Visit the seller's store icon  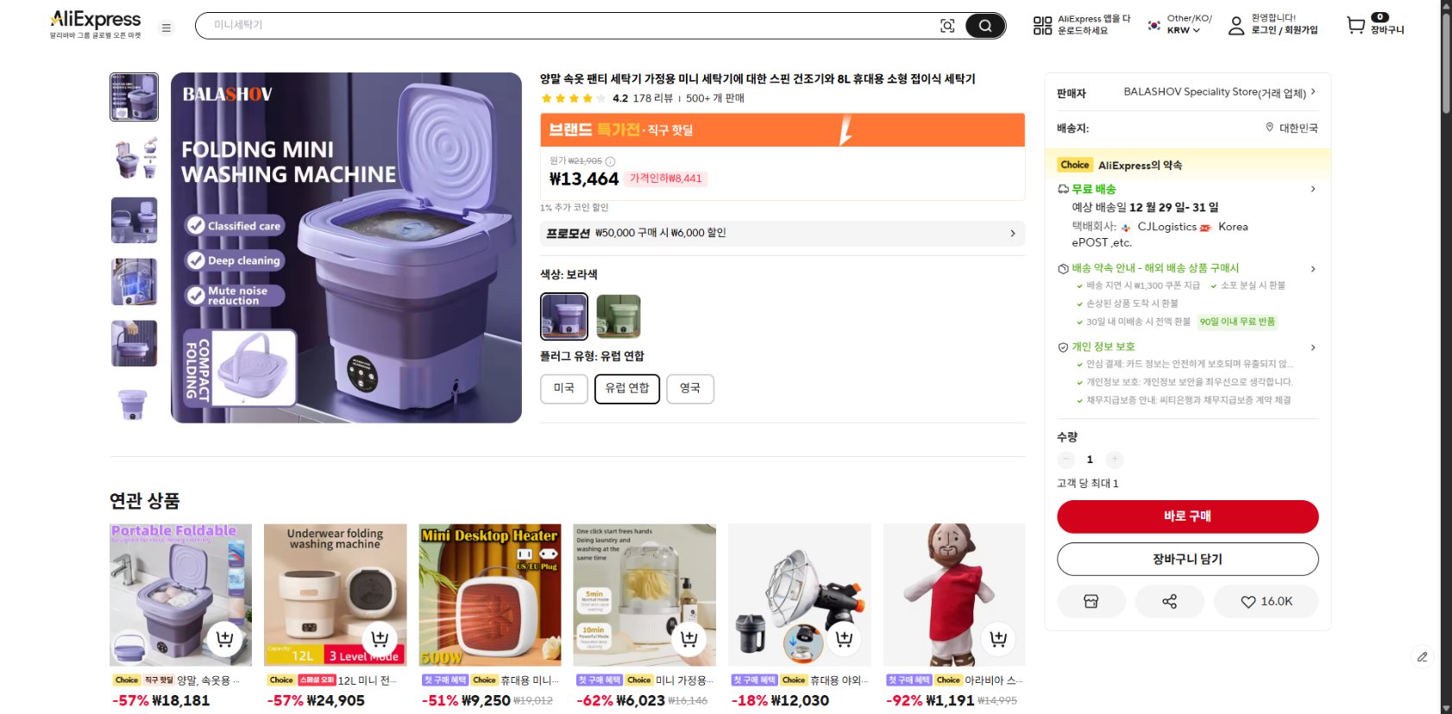click(1091, 601)
